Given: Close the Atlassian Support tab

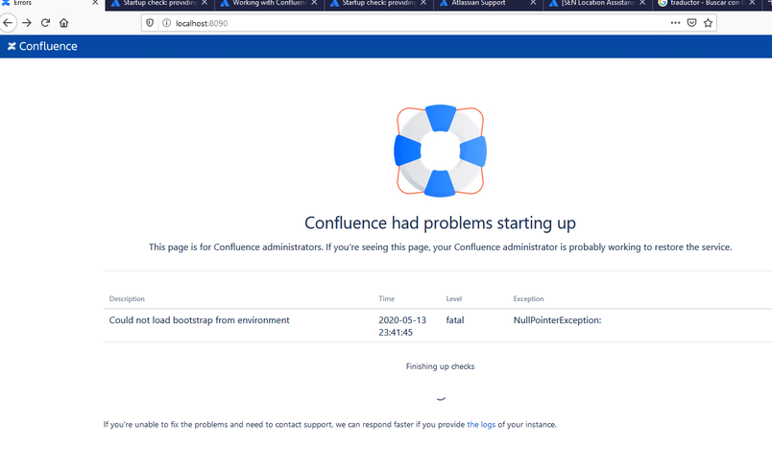Looking at the screenshot, I should (x=533, y=3).
